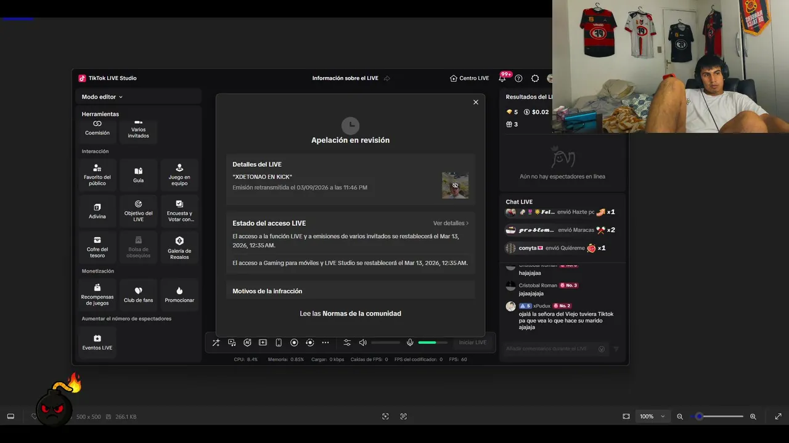This screenshot has width=789, height=443.
Task: Open the Adivina tool
Action: coord(97,211)
